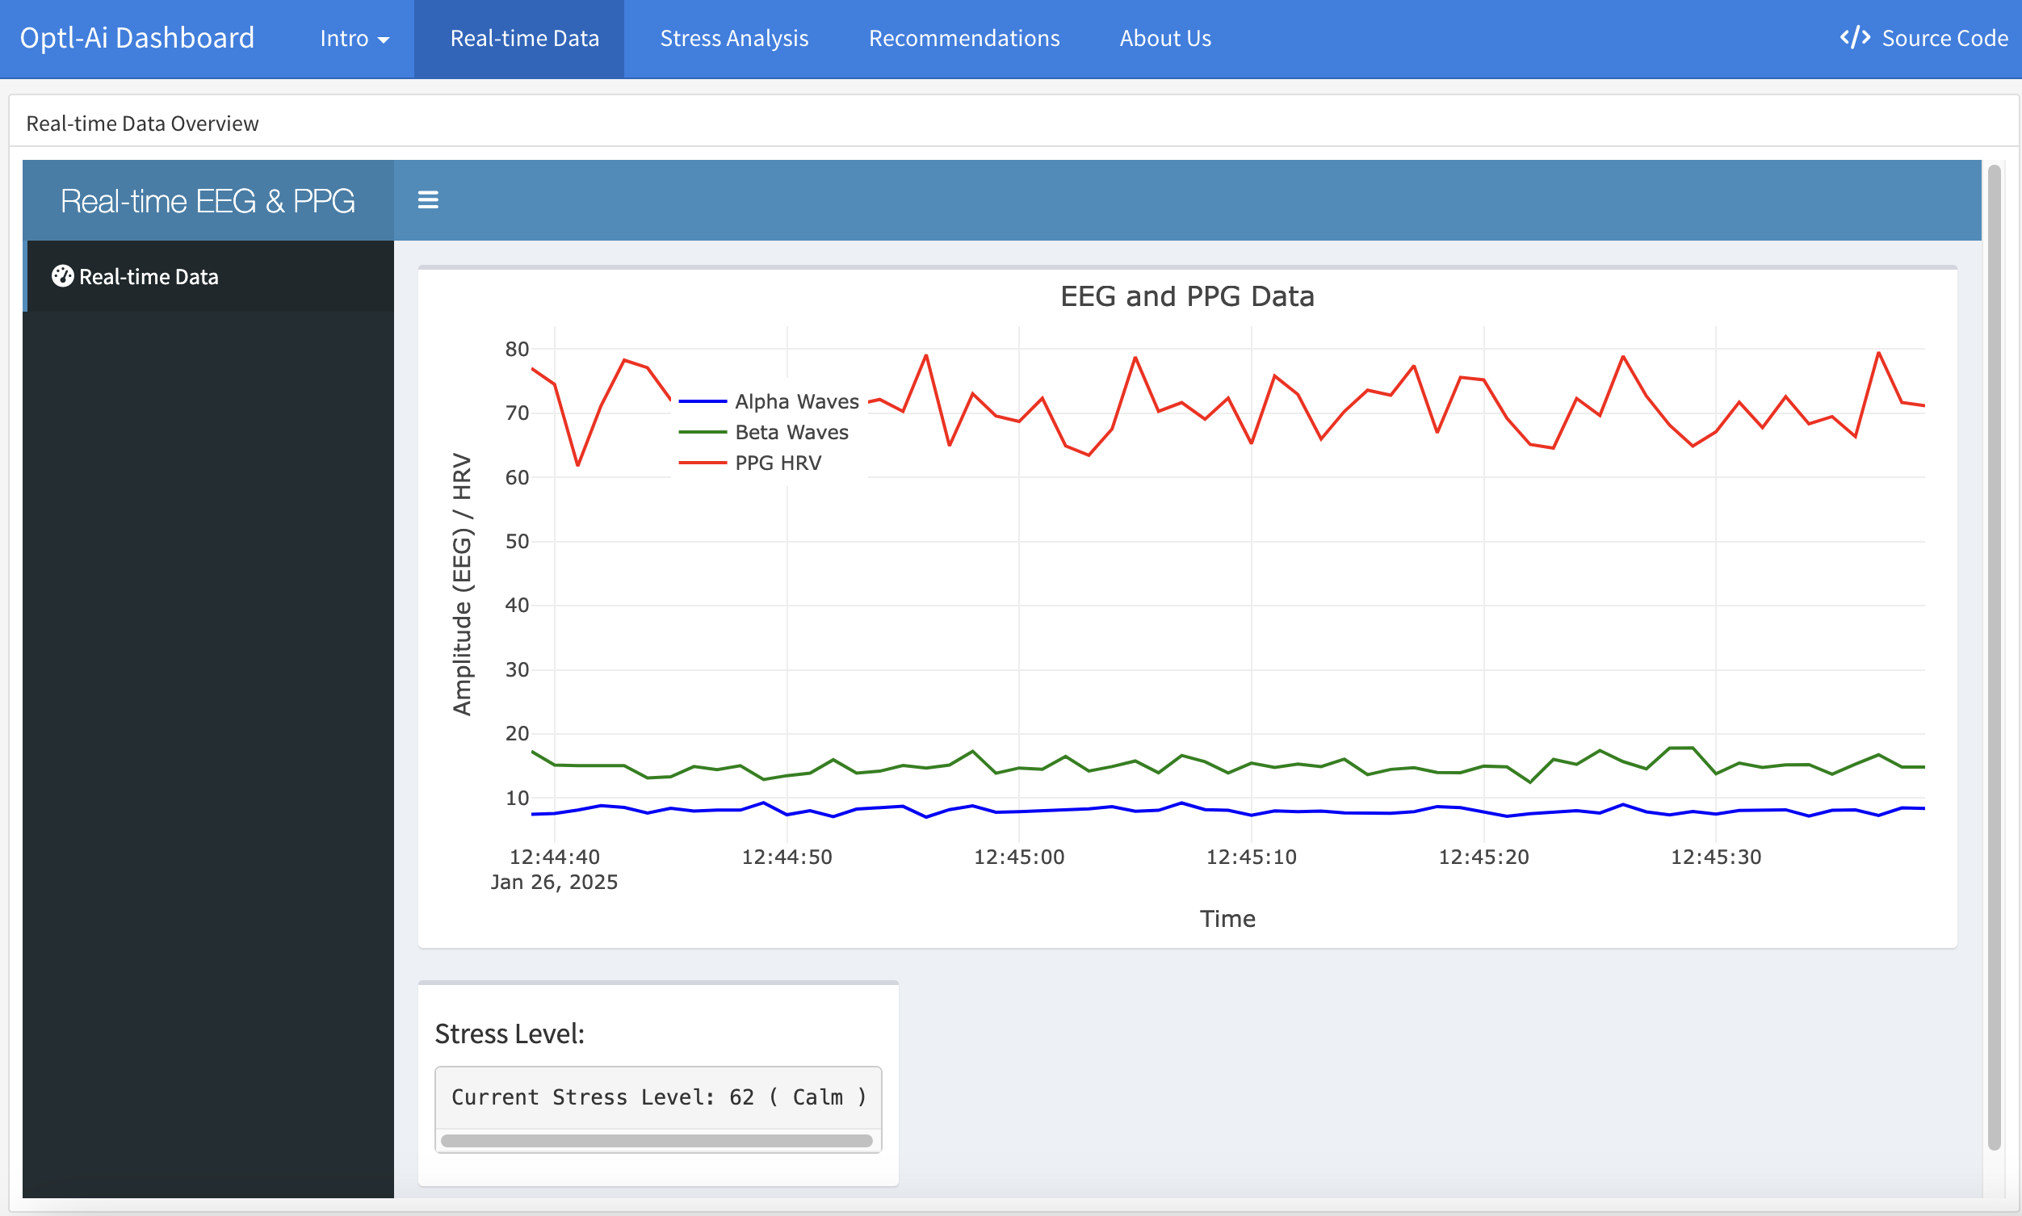Click the vertical scrollbar on right side

(1993, 656)
